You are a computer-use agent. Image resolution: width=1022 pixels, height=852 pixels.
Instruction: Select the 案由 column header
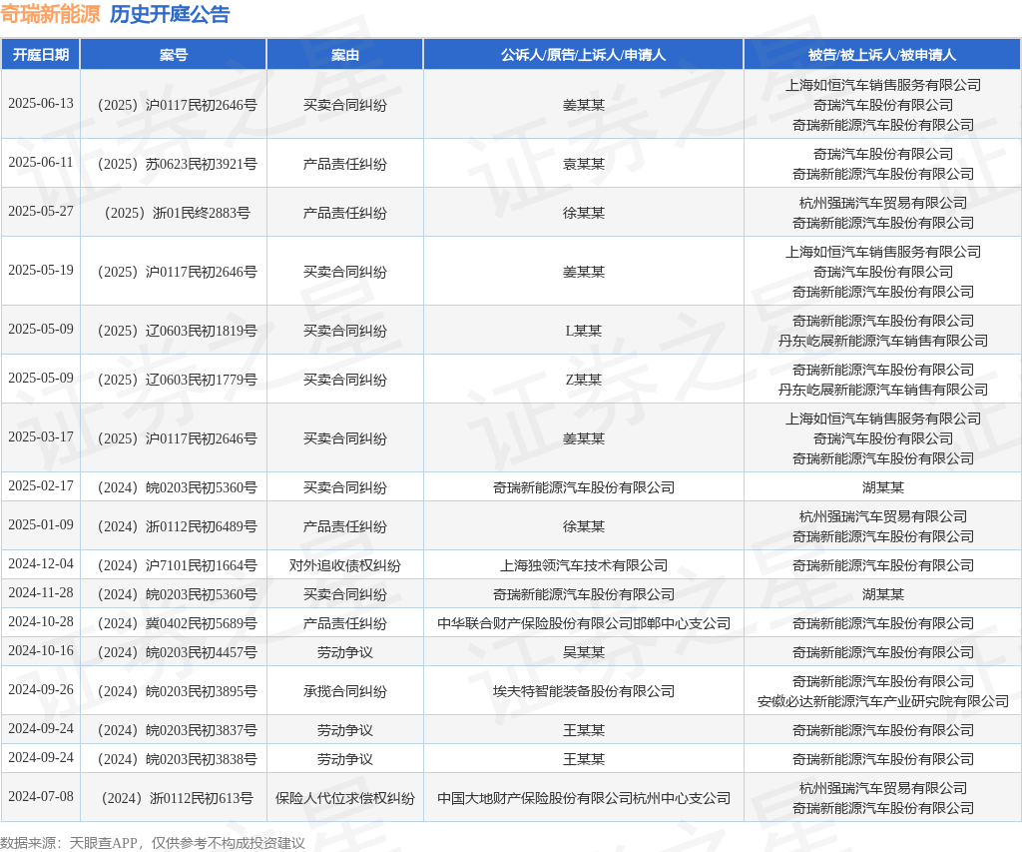(344, 55)
